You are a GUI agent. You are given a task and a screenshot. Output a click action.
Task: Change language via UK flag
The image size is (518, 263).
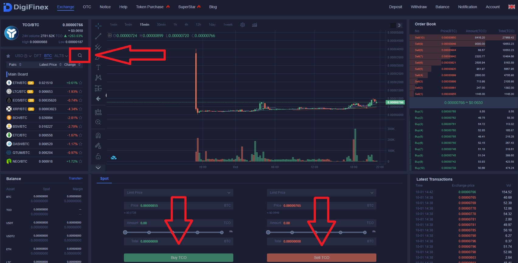(x=512, y=7)
